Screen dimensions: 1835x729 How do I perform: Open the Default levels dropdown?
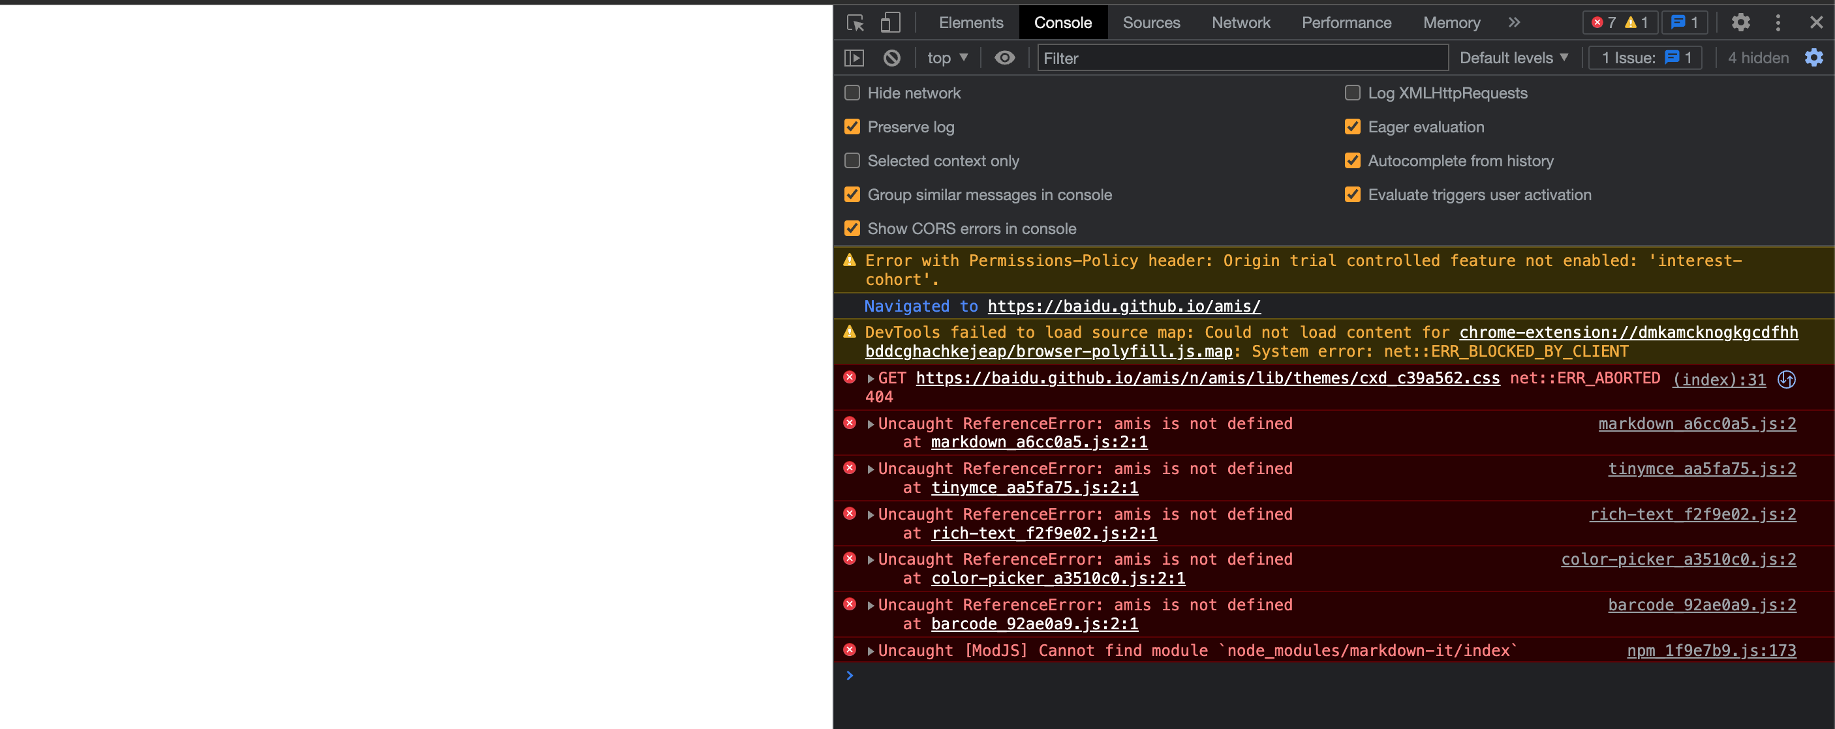1514,57
